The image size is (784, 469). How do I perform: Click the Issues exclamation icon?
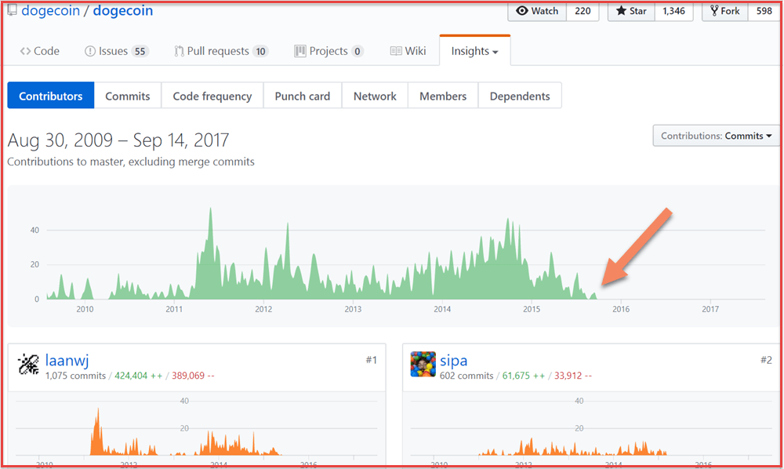tap(90, 51)
